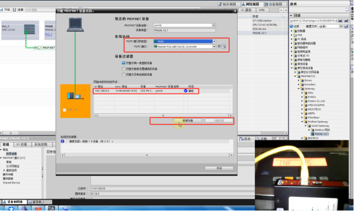Click the catalog search-down icon

[x=340, y=20]
